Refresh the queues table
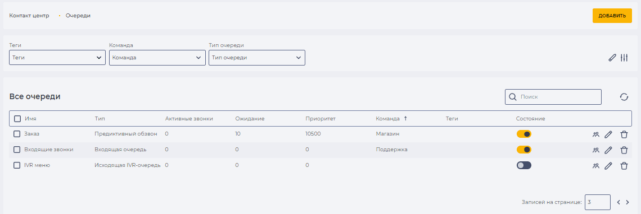Image resolution: width=641 pixels, height=214 pixels. coord(624,97)
